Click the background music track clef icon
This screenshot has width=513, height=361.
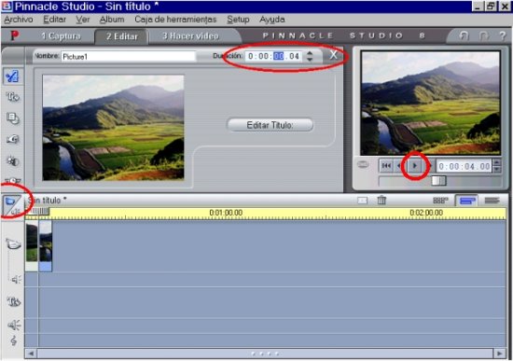pyautogui.click(x=14, y=341)
